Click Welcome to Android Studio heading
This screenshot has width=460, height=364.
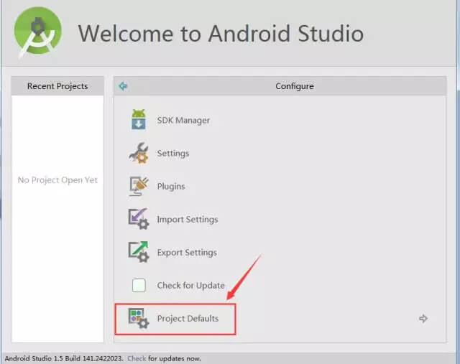[x=221, y=34]
